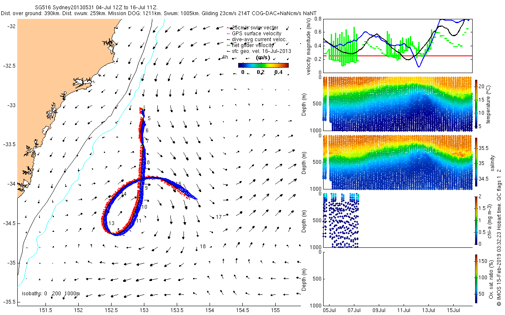Image resolution: width=505 pixels, height=315 pixels.
Task: Click the '15Jul' date tick label
Action: point(453,311)
